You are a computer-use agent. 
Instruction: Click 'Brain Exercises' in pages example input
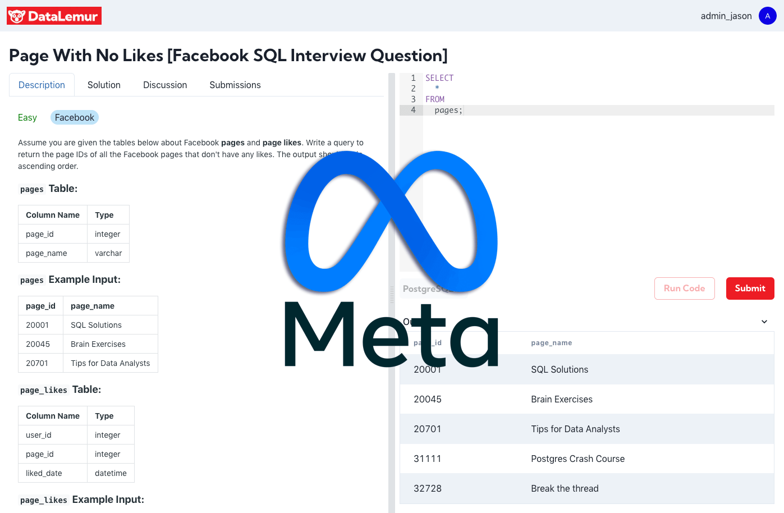coord(98,344)
